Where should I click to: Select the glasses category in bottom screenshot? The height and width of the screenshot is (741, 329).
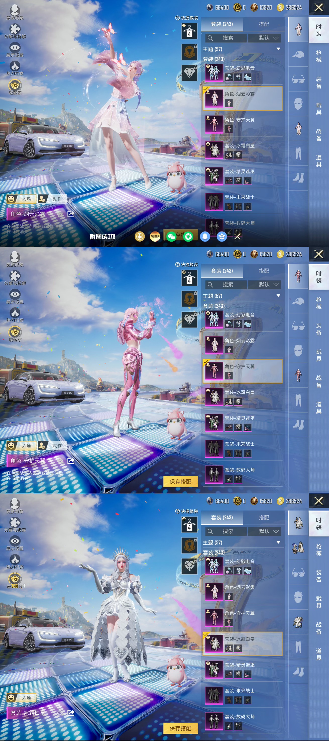point(298,573)
